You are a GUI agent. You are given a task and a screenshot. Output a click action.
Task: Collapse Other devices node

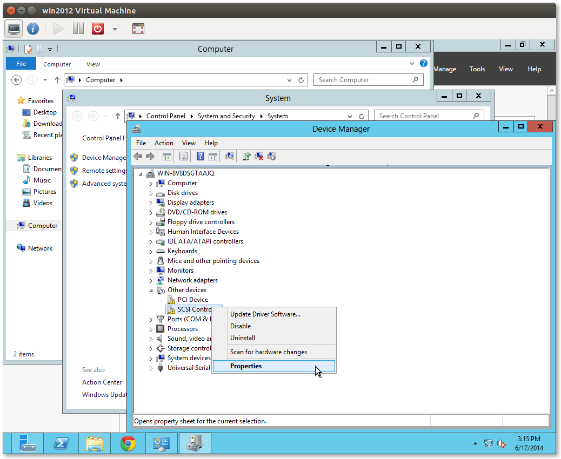[x=151, y=291]
